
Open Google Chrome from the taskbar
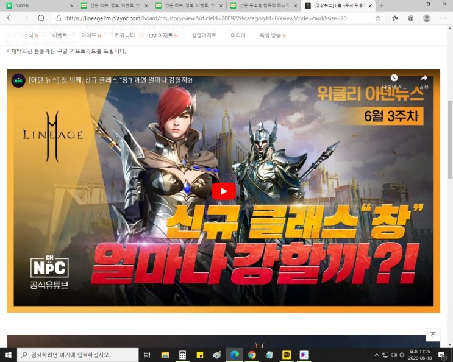252,355
